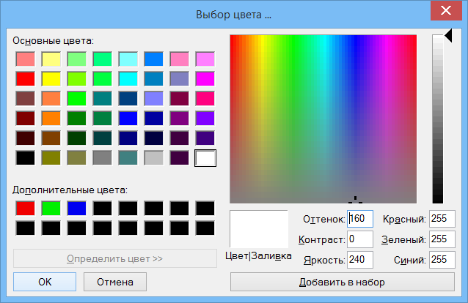Click the luminosity slider arrow marker
The image size is (468, 303).
point(448,34)
